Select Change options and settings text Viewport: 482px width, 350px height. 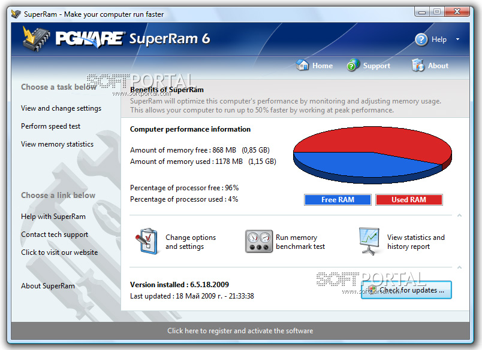(191, 242)
